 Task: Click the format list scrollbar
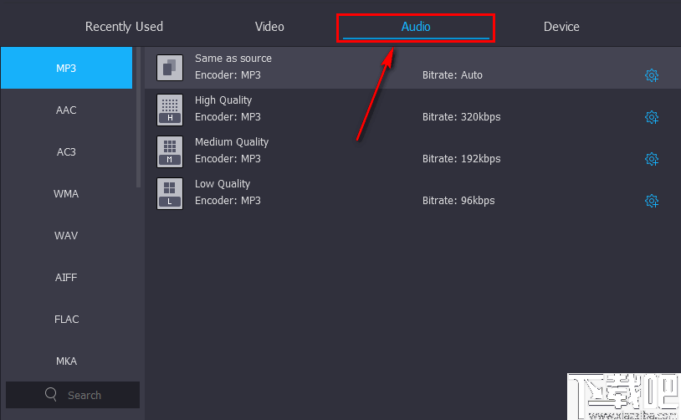pyautogui.click(x=139, y=117)
